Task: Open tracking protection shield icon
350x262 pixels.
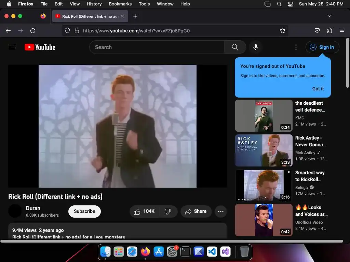Action: 67,30
